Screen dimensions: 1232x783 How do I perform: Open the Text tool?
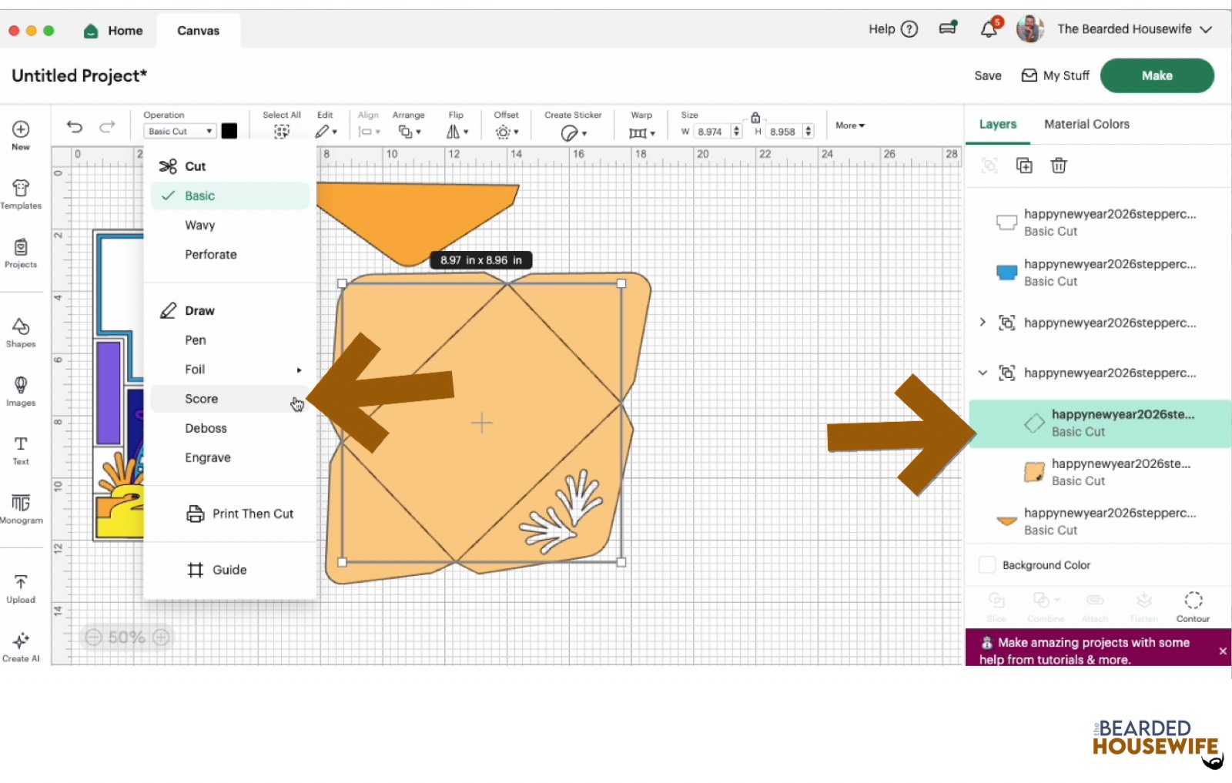(x=21, y=450)
